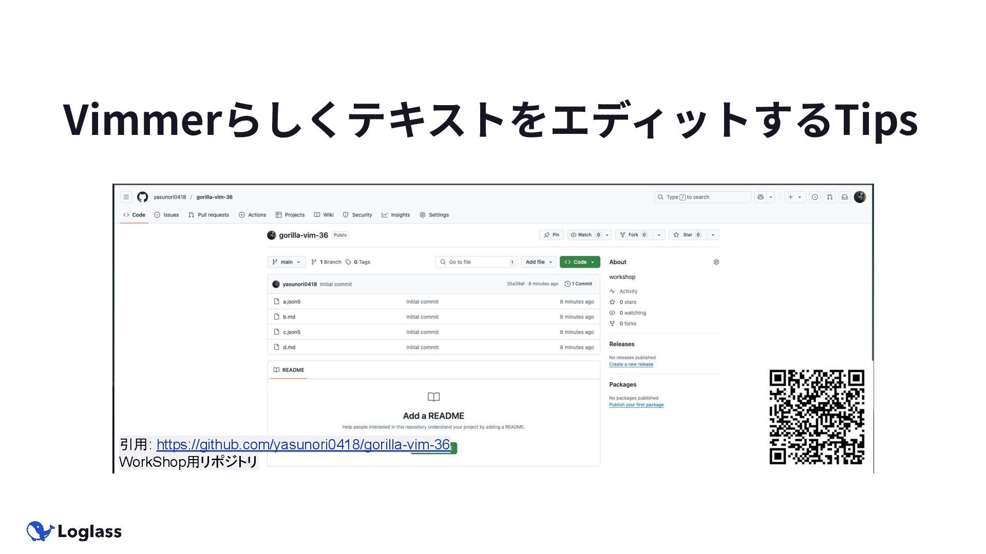Click the file icon beside d.md
The height and width of the screenshot is (554, 986).
pos(276,347)
